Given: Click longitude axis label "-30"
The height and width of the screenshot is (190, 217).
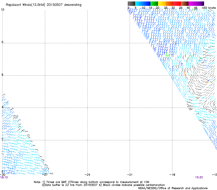Looking at the screenshot, I should 3,175.
